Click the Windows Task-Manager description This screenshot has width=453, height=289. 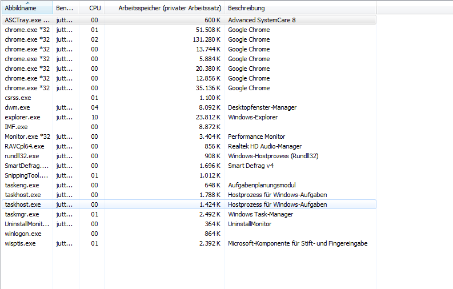pos(260,214)
